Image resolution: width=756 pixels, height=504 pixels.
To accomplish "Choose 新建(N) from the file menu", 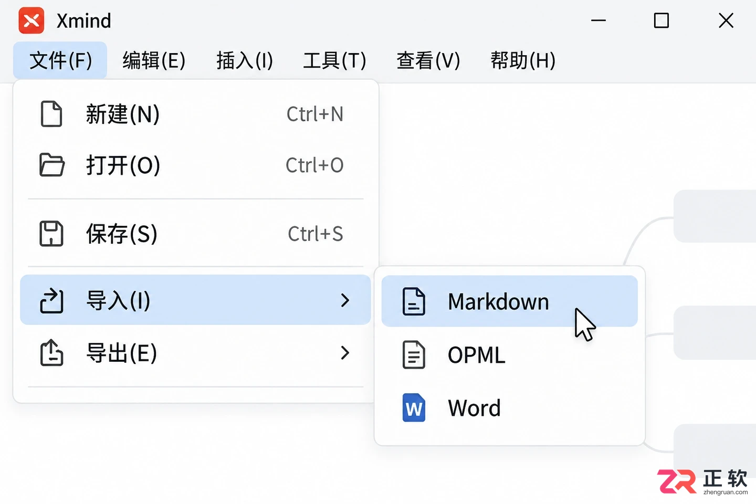I will click(196, 114).
